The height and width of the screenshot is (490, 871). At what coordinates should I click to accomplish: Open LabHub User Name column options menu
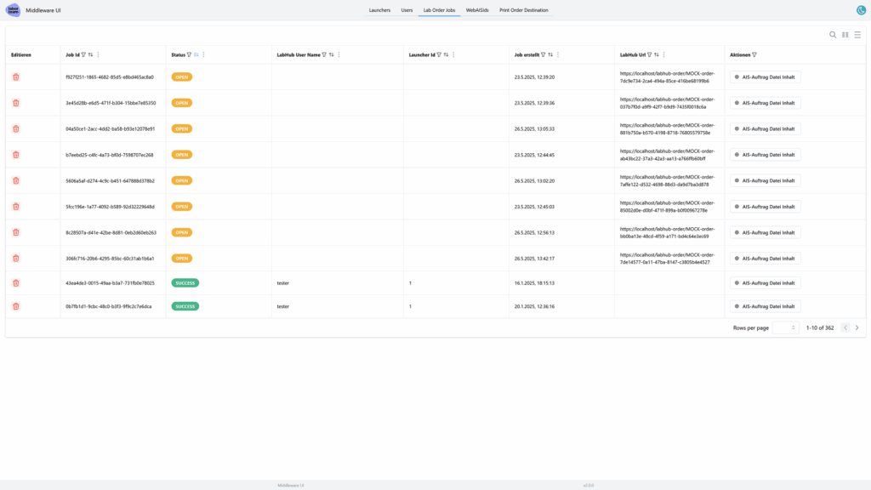coord(339,55)
